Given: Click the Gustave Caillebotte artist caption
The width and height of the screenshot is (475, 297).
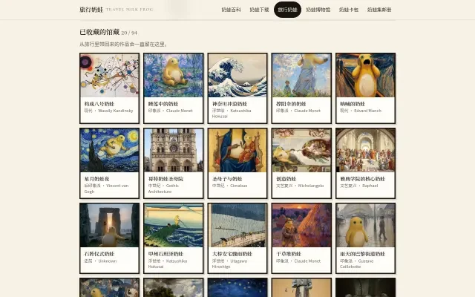Looking at the screenshot, I should (357, 264).
